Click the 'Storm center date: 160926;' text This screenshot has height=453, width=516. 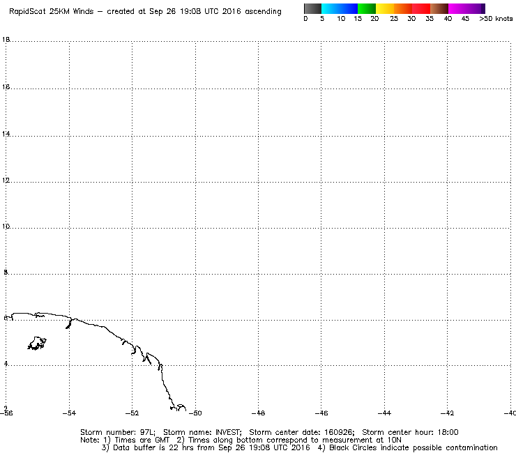tap(302, 432)
